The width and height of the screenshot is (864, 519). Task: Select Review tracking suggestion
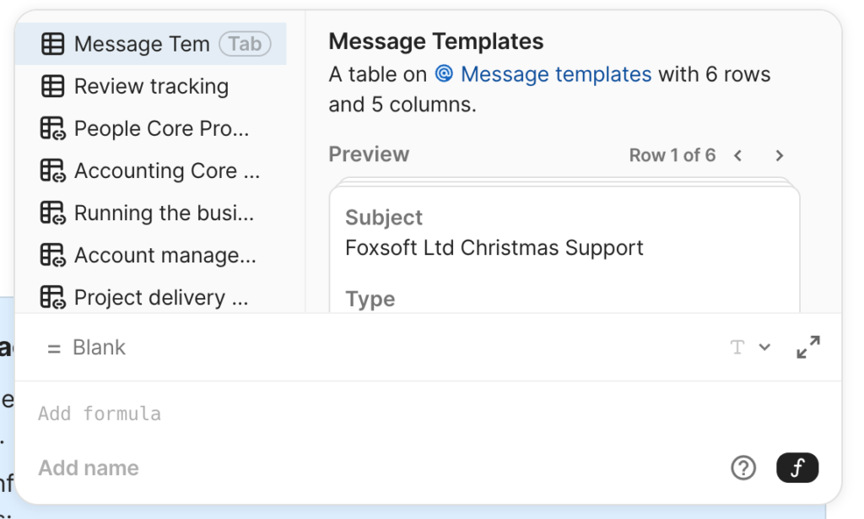click(x=151, y=86)
